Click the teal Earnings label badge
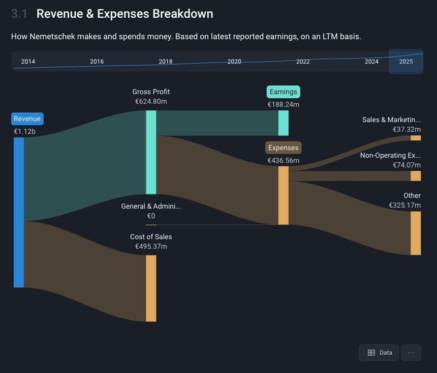This screenshot has height=373, width=437. pyautogui.click(x=284, y=92)
